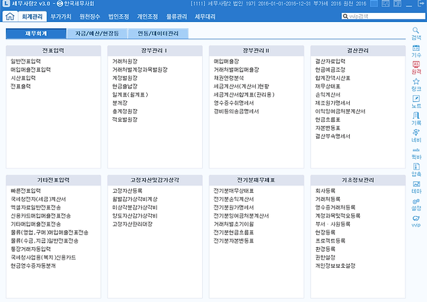427x302 pixels.
Task: Open the 네비 navigation sidebar icon
Action: [x=416, y=136]
